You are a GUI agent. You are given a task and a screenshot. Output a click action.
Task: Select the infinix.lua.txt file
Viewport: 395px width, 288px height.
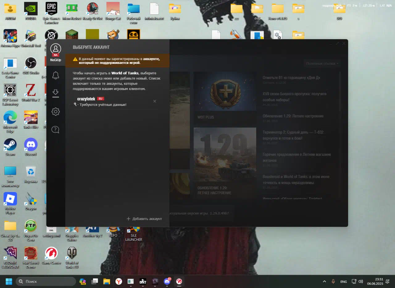click(x=154, y=12)
